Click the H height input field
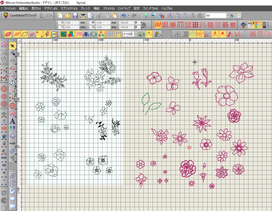Viewport: 272px width, 211px height. coord(103,27)
